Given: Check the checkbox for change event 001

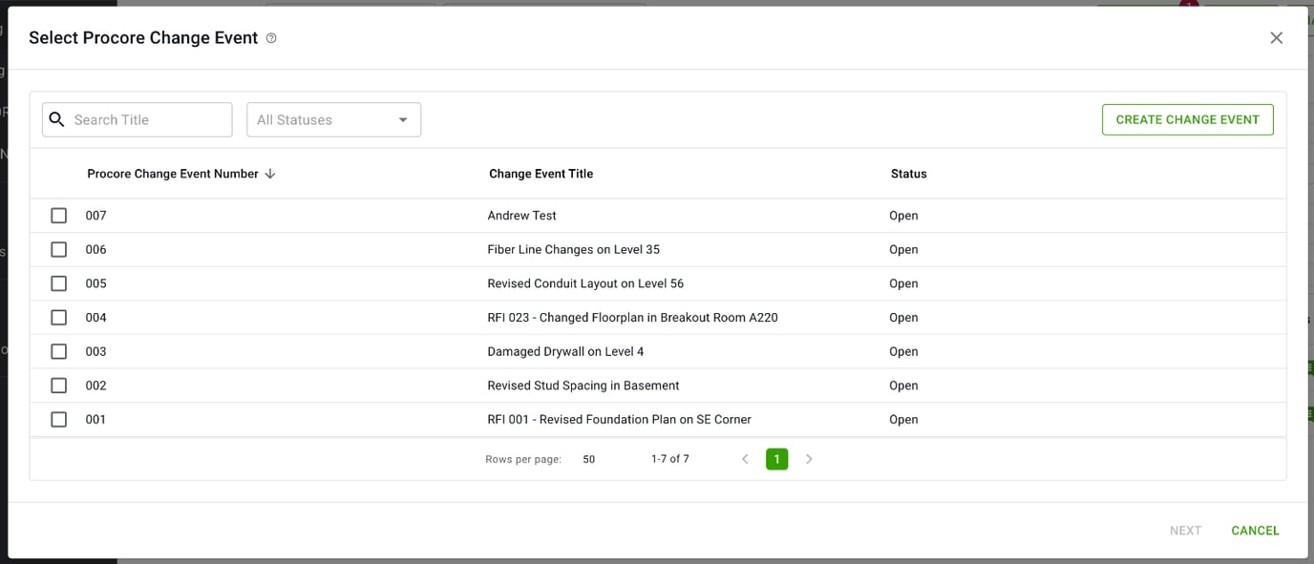Looking at the screenshot, I should tap(58, 419).
